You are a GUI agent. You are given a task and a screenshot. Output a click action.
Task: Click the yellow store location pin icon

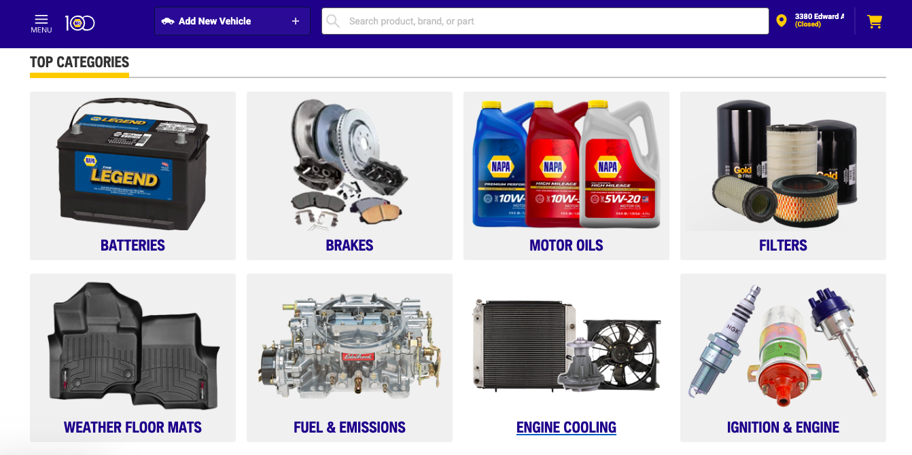782,21
